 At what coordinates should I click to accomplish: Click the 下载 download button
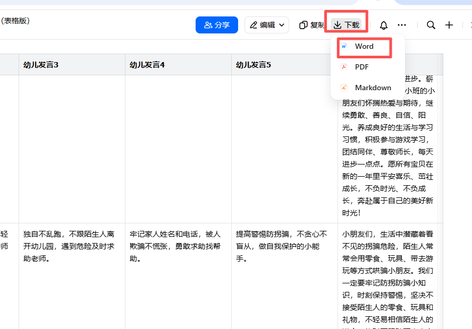pyautogui.click(x=346, y=25)
